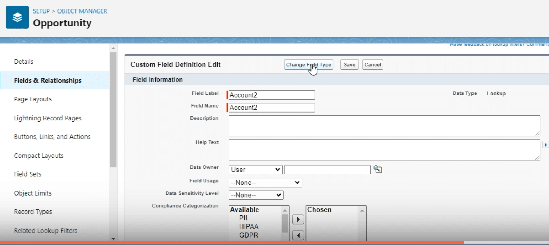The width and height of the screenshot is (549, 245).
Task: Click the remove arrow for Compliance Categorization
Action: pos(298,235)
